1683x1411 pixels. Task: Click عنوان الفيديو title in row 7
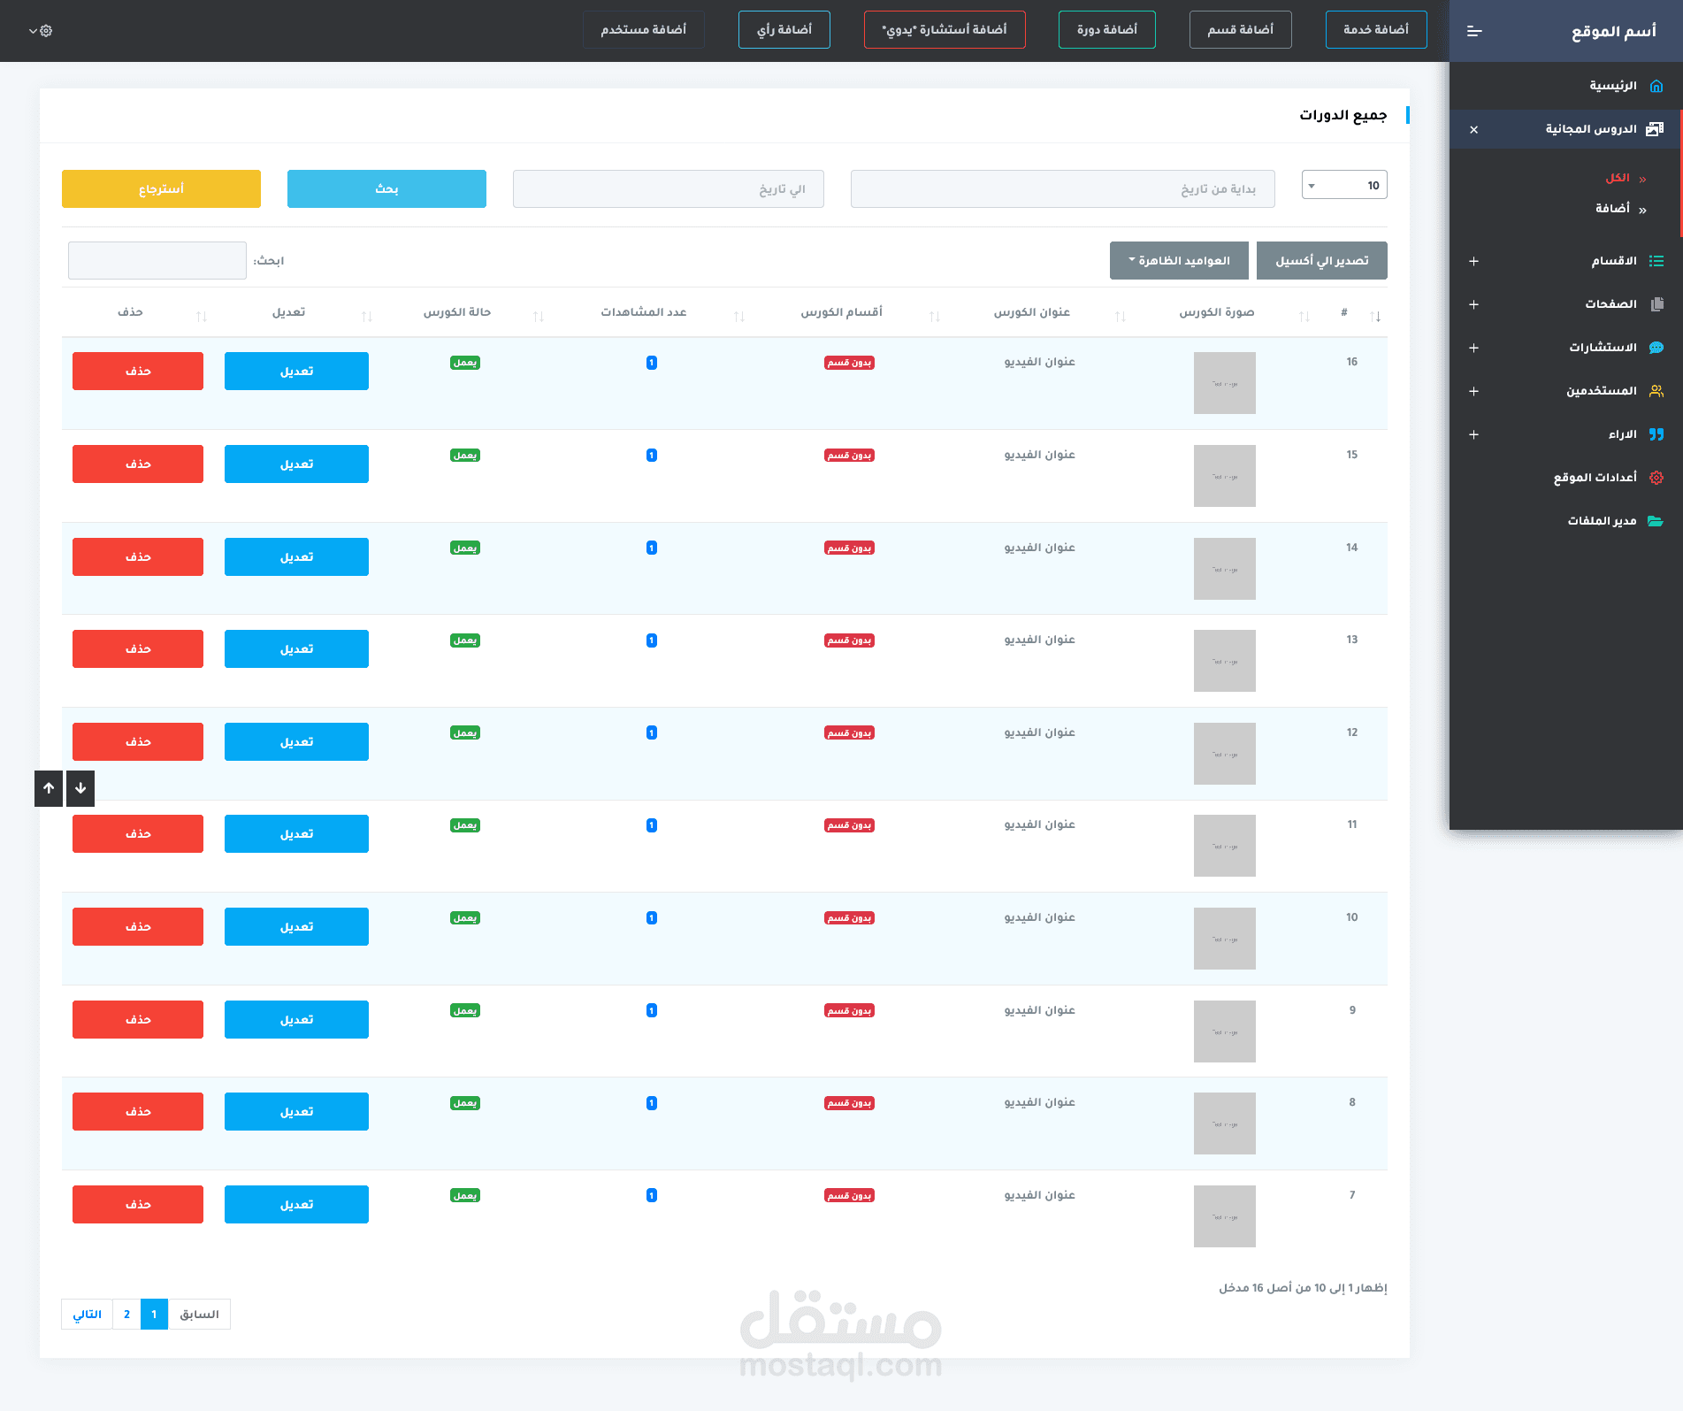1039,1195
